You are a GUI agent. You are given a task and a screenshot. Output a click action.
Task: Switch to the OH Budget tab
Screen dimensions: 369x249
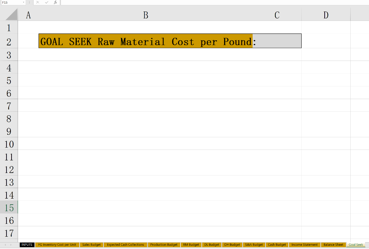point(232,245)
